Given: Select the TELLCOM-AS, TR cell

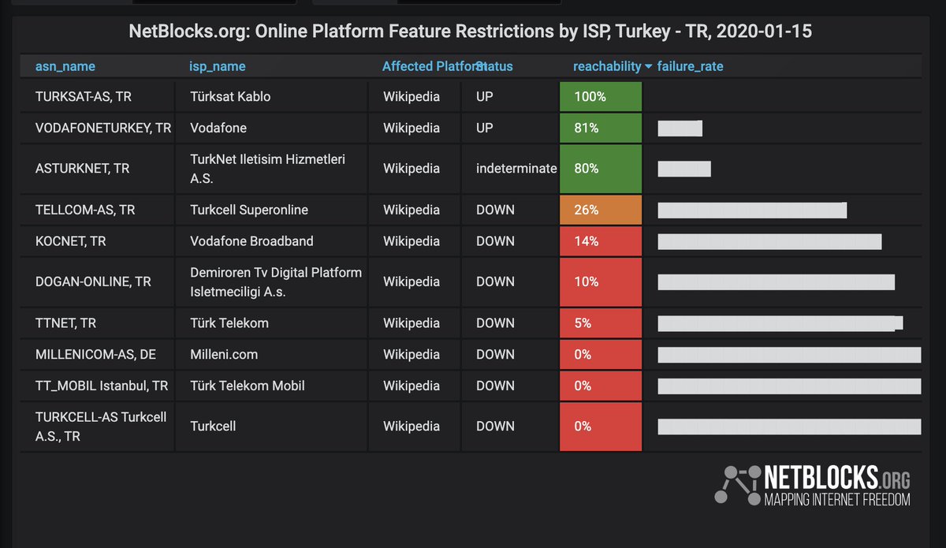Looking at the screenshot, I should tap(97, 210).
